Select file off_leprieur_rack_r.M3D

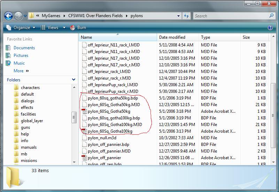point(109,78)
